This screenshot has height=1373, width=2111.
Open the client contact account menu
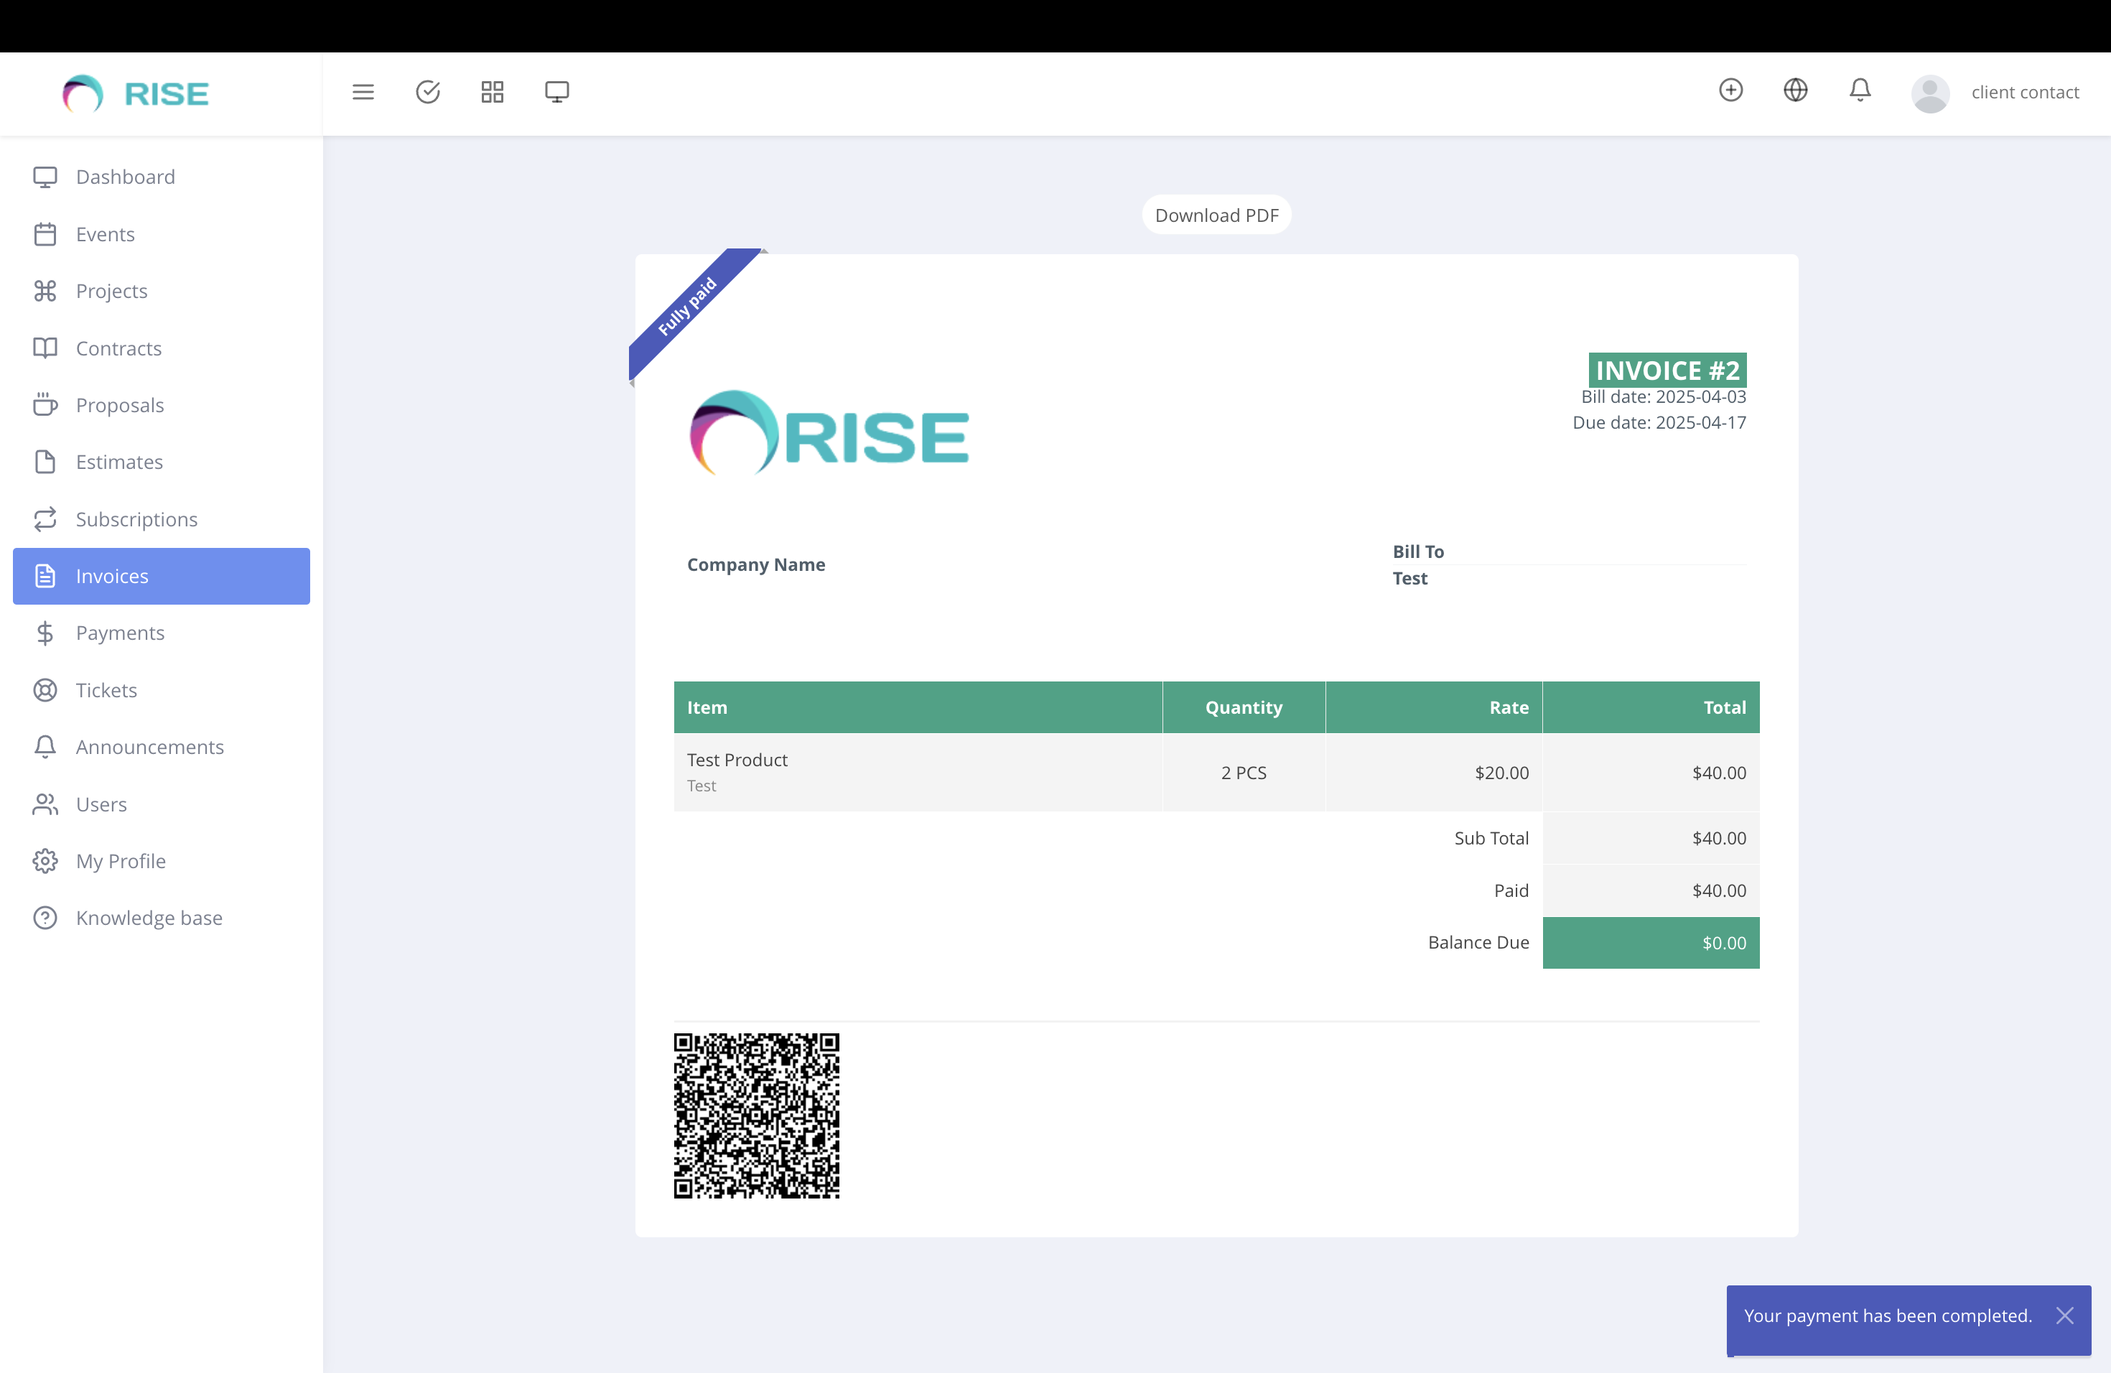click(2027, 91)
